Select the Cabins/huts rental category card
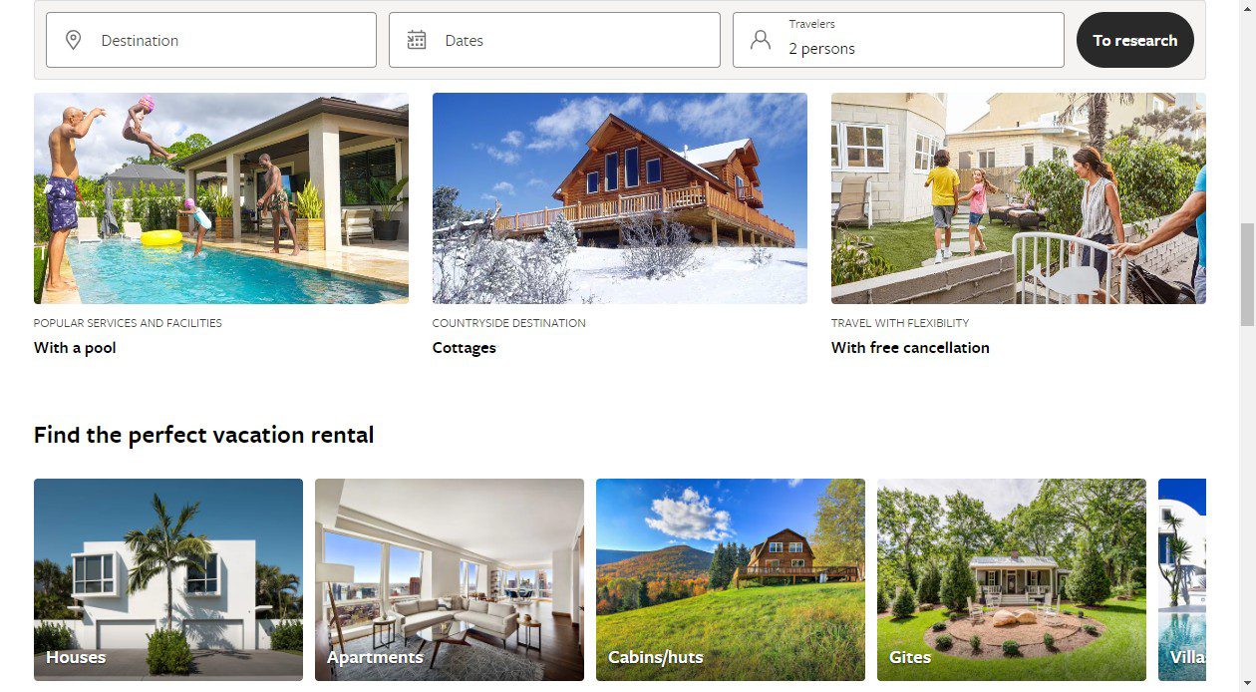 (x=731, y=579)
